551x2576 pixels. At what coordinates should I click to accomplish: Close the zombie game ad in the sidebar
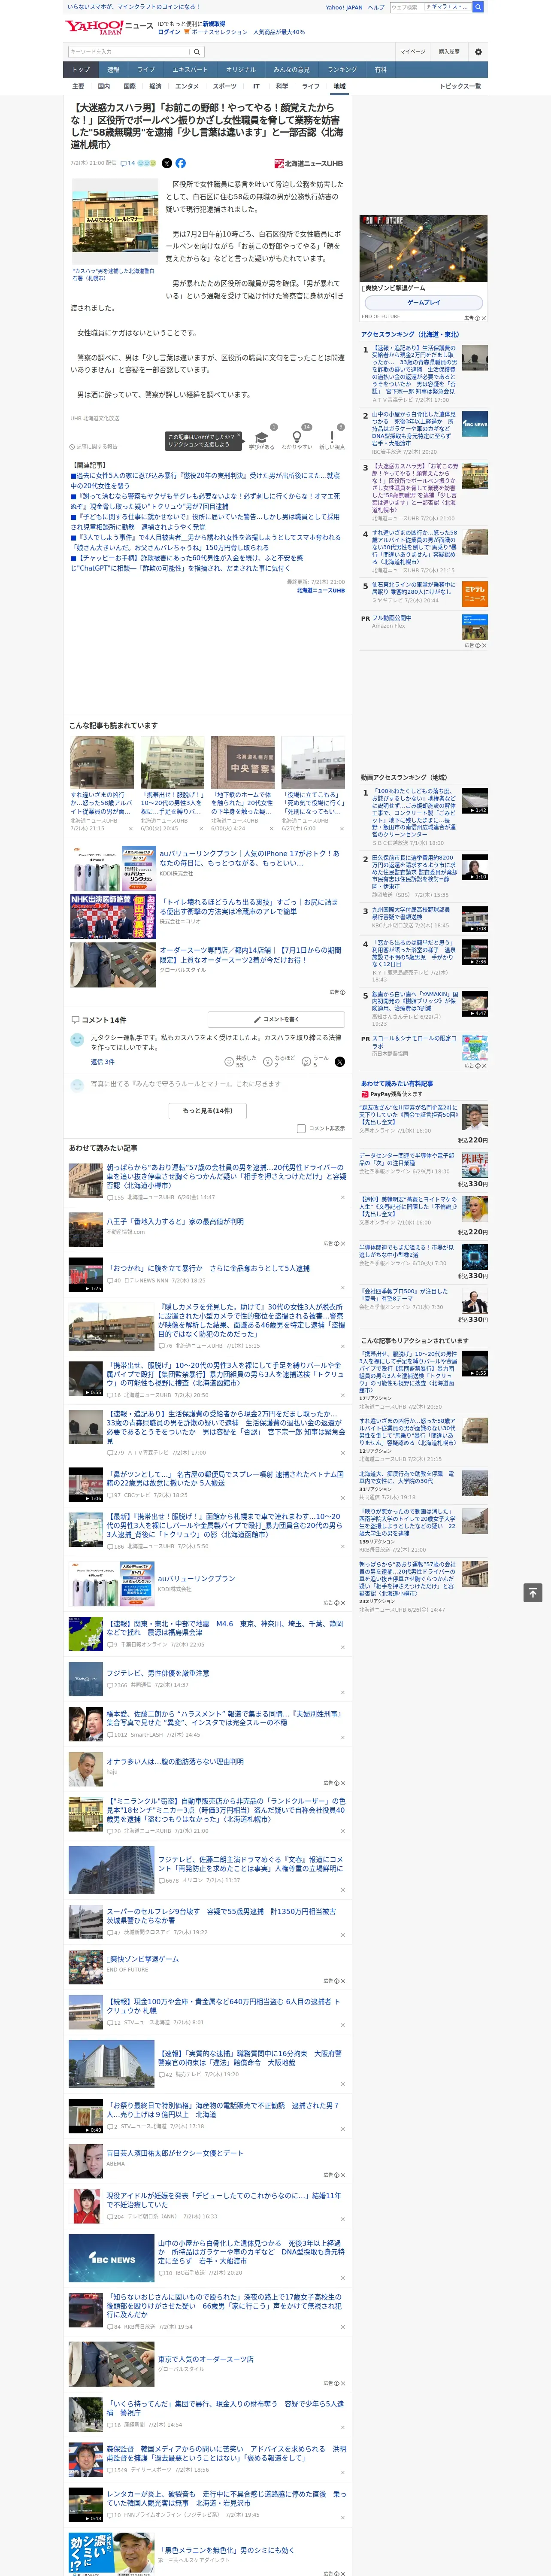coord(483,318)
